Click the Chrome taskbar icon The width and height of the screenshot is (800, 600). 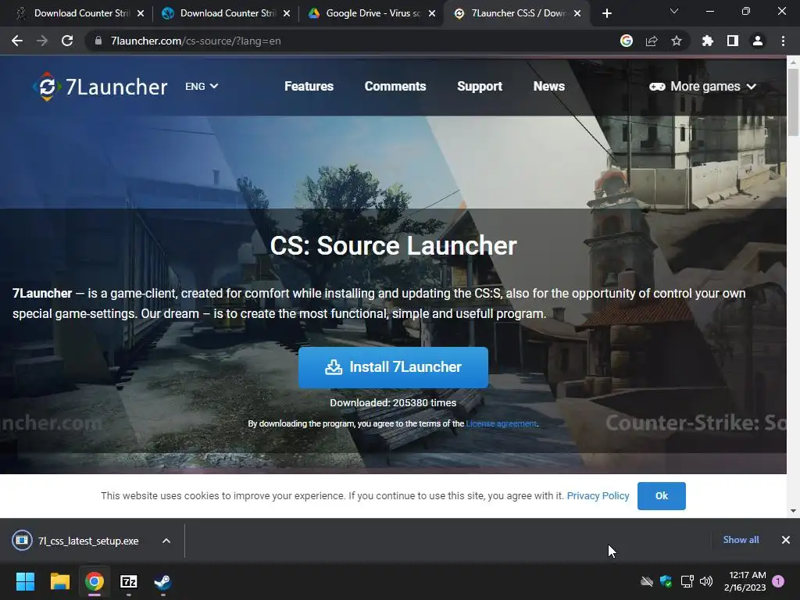[x=95, y=581]
